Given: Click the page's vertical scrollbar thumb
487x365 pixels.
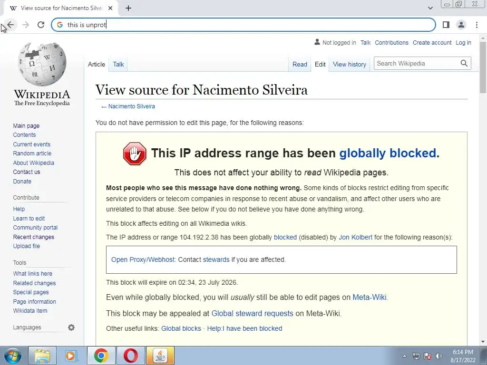Looking at the screenshot, I should coord(483,67).
